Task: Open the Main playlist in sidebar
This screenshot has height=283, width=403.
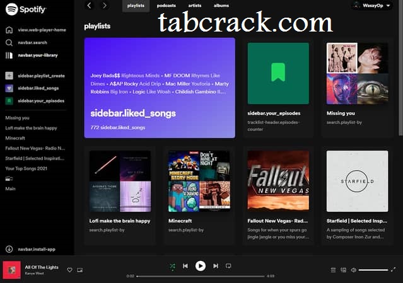Action: coord(10,188)
